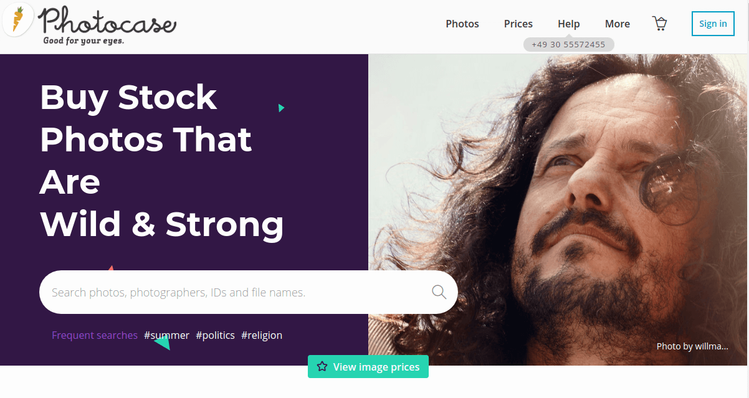Viewport: 749px width, 398px height.
Task: Click the carrot logo icon
Action: click(x=17, y=19)
